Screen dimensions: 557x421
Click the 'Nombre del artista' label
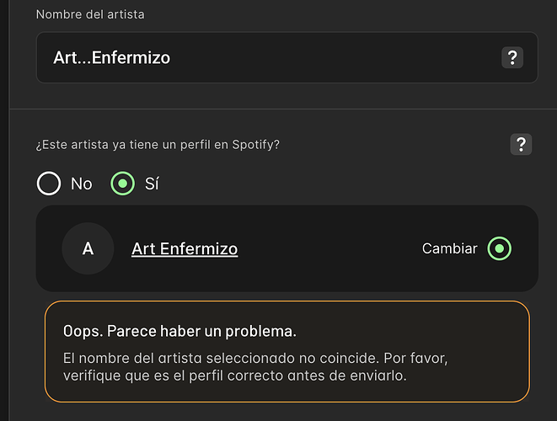pyautogui.click(x=89, y=14)
